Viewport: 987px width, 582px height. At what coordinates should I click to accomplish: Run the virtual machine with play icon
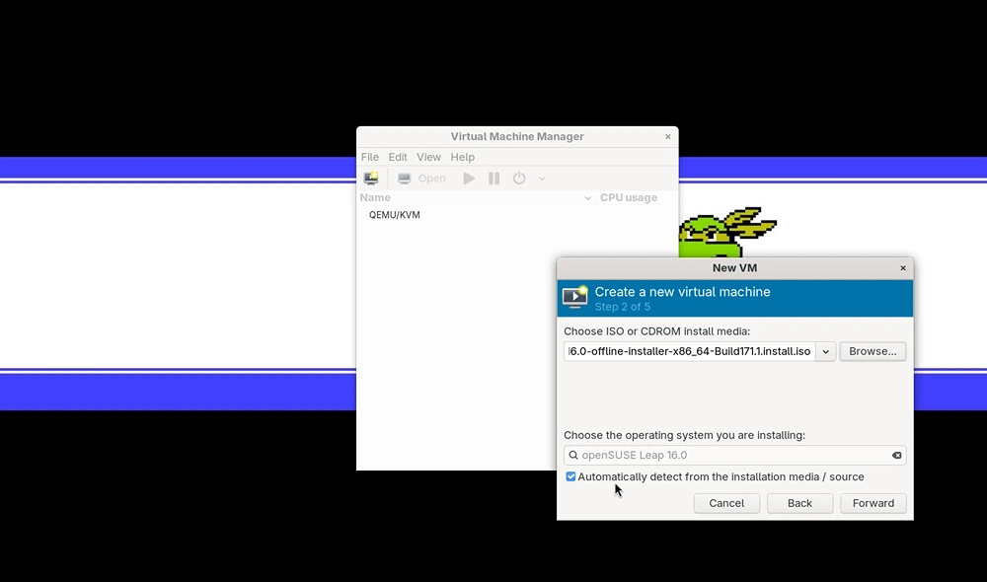tap(469, 179)
